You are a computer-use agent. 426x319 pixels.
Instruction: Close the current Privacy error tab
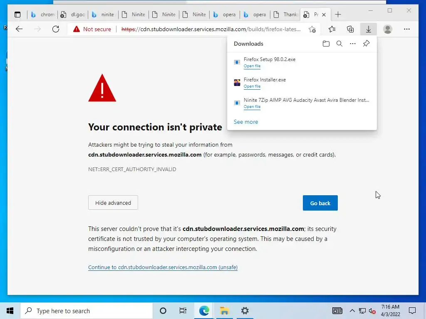click(x=324, y=15)
